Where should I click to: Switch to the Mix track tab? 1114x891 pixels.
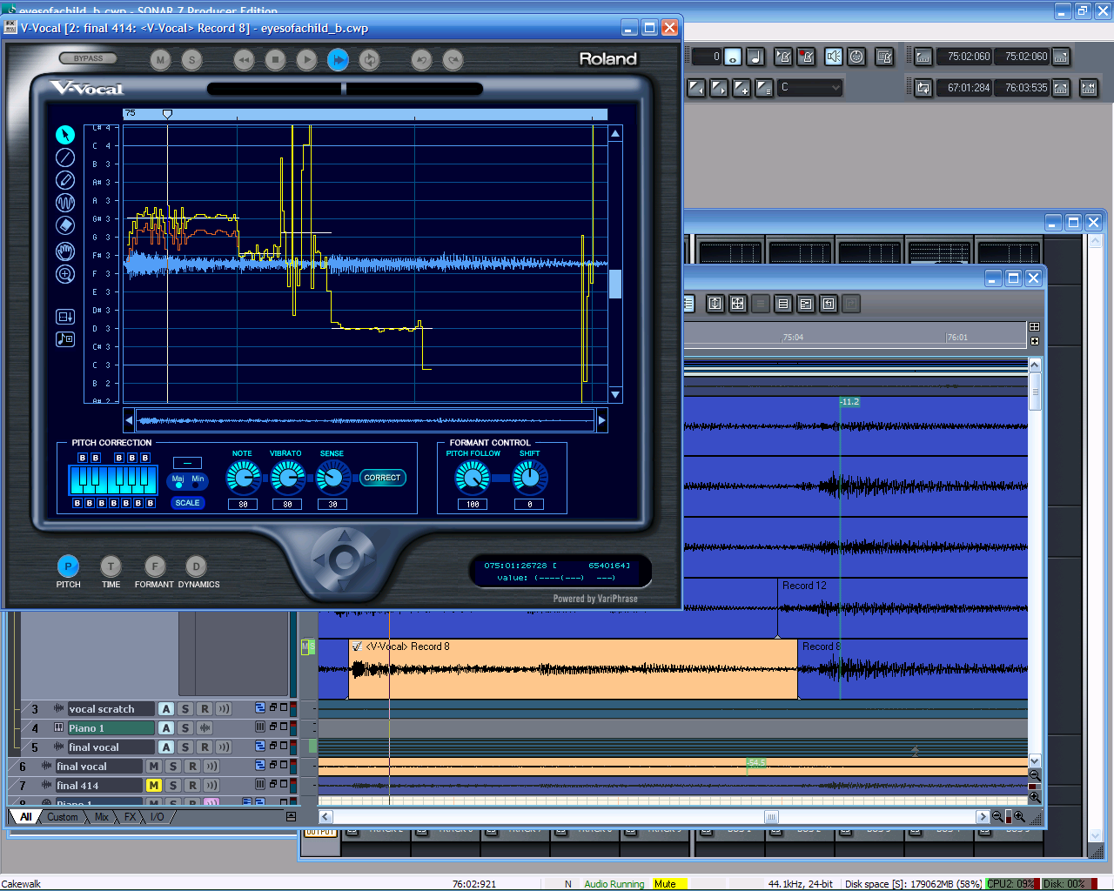[102, 816]
